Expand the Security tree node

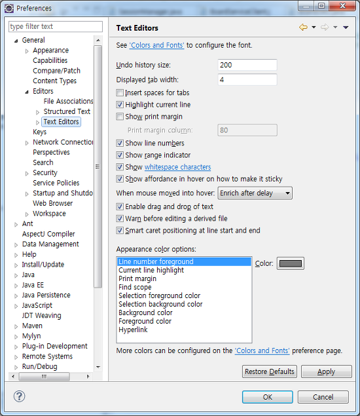27,174
